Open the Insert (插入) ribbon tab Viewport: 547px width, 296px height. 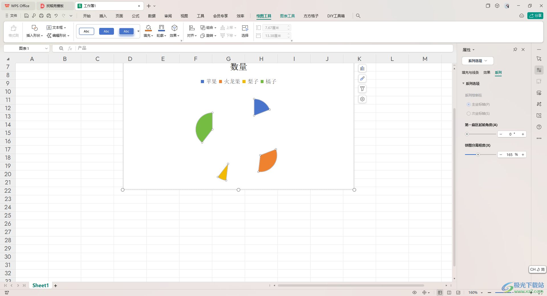click(103, 16)
